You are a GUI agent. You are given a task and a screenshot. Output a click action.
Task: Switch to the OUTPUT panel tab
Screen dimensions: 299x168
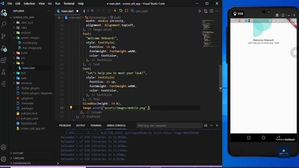pyautogui.click(x=80, y=126)
